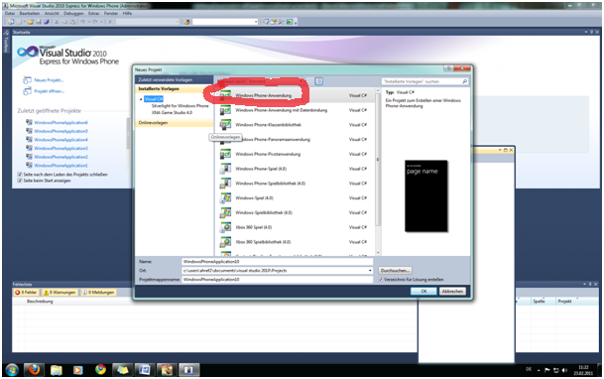604x379 pixels.
Task: Select XNA Game Studio 4.0 tree item
Action: (172, 113)
